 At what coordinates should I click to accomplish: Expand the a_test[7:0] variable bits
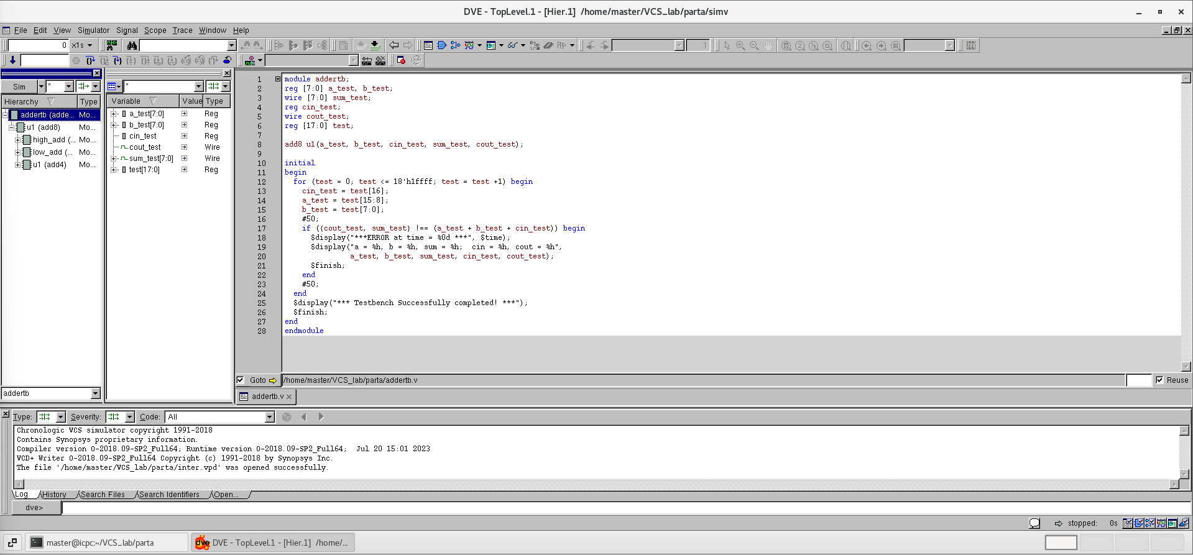[114, 114]
